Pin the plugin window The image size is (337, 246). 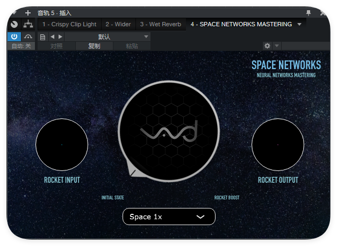[x=309, y=13]
